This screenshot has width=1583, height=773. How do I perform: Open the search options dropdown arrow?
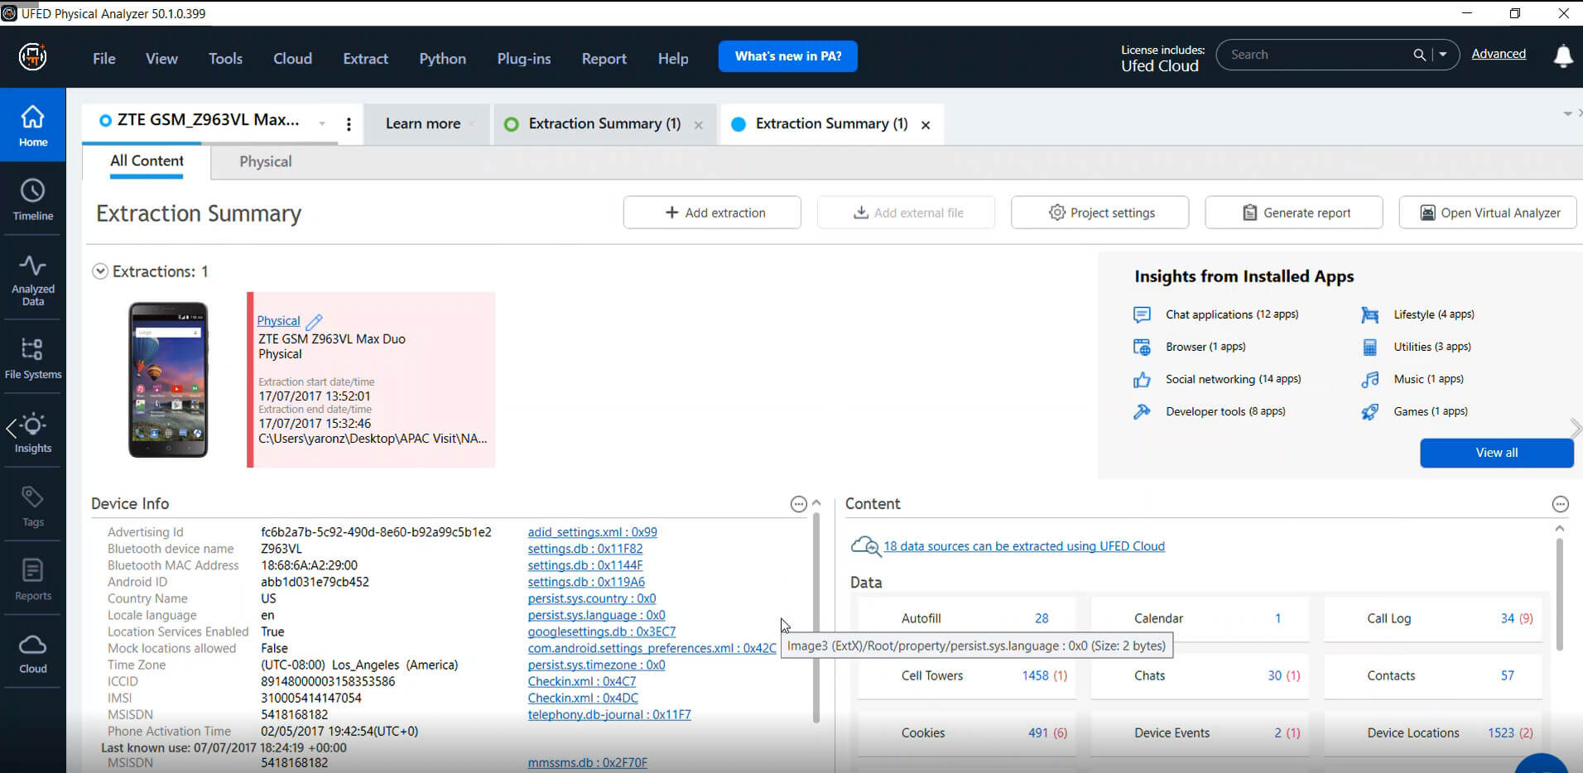tap(1443, 55)
